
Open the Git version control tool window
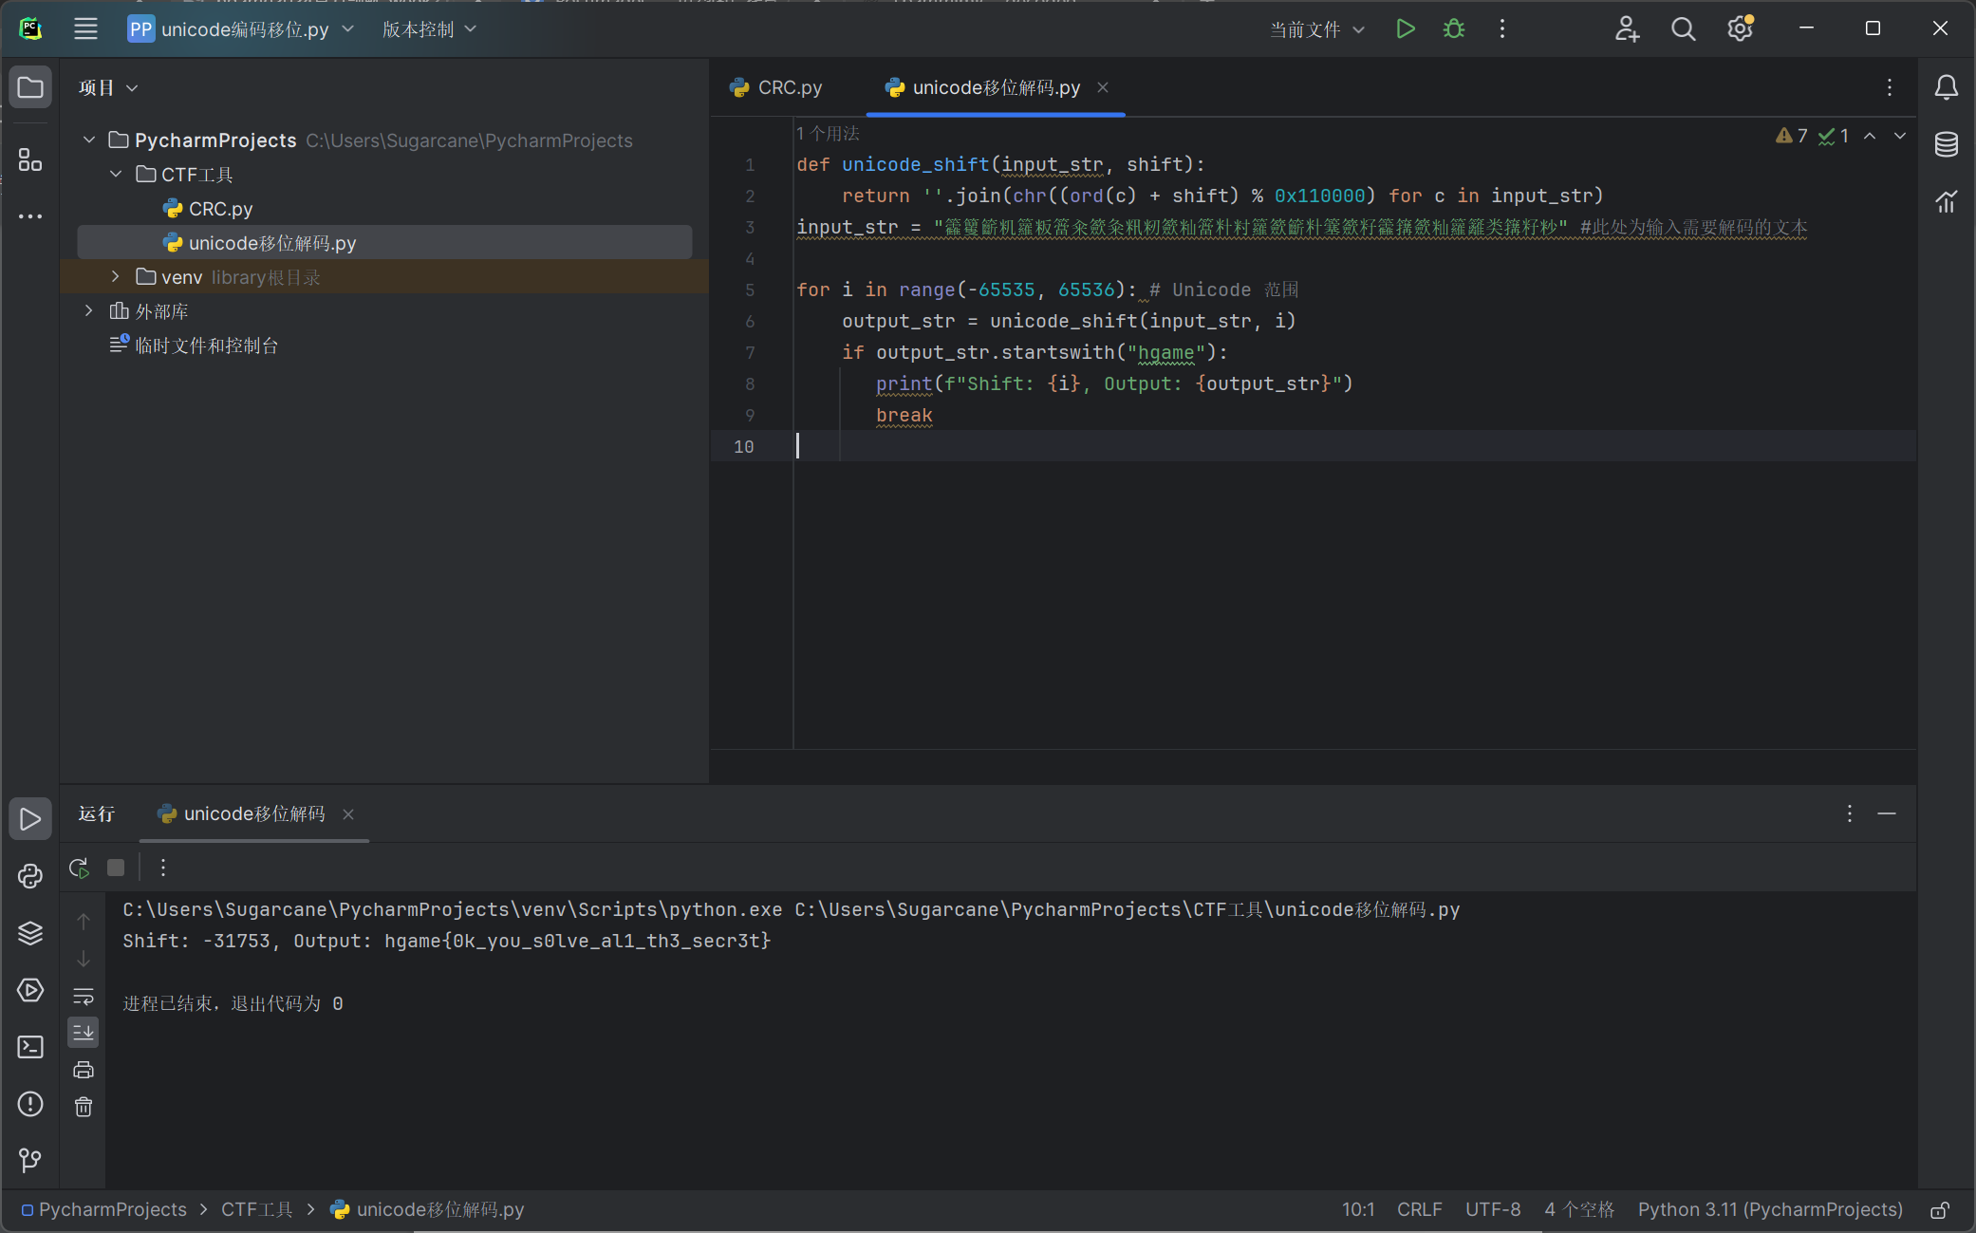pyautogui.click(x=30, y=1160)
